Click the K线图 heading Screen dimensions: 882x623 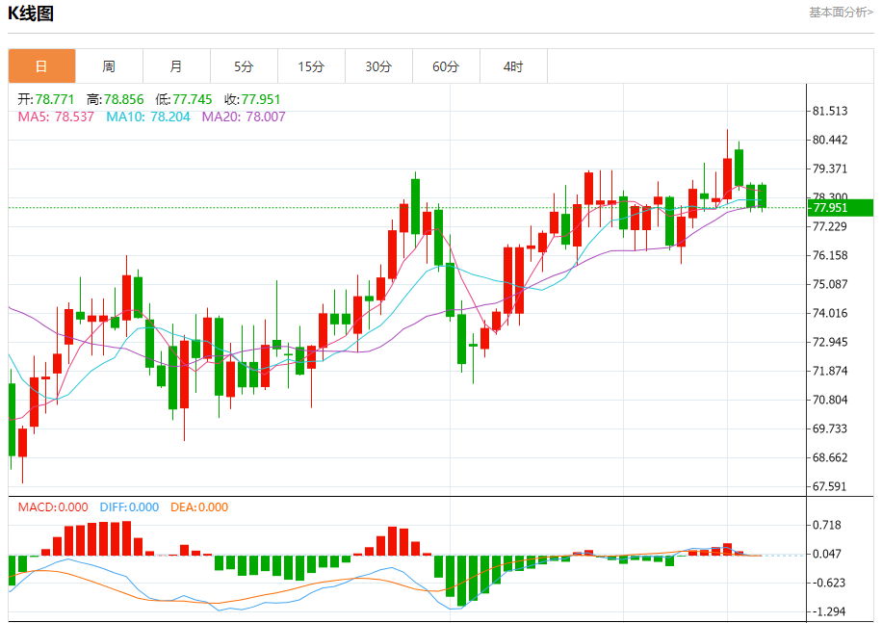[x=31, y=13]
